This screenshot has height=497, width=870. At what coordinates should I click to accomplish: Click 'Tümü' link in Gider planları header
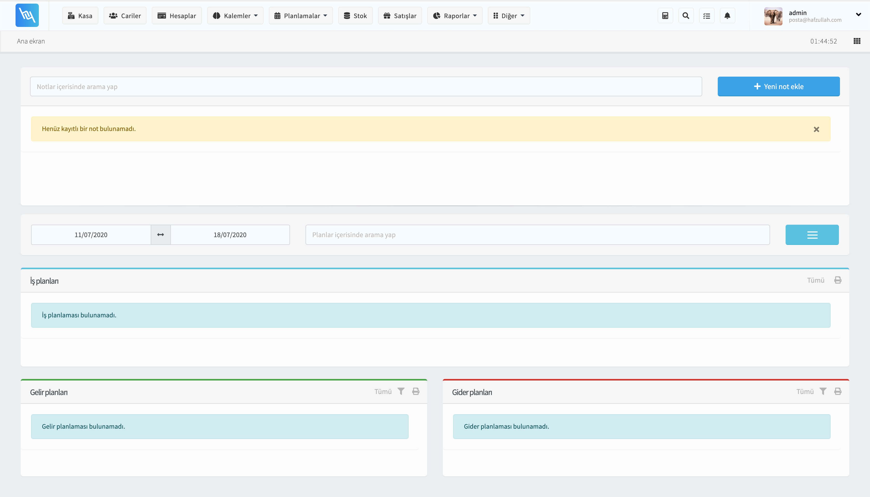tap(805, 392)
